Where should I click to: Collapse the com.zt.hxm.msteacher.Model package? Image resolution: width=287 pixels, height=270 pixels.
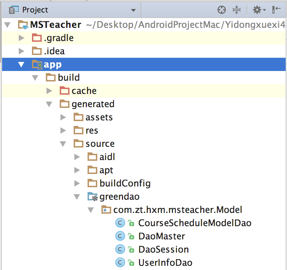pos(91,210)
